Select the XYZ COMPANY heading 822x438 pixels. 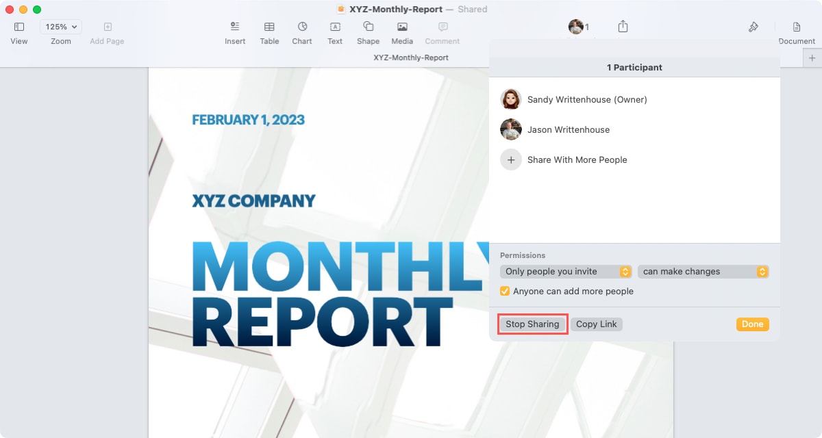(253, 201)
